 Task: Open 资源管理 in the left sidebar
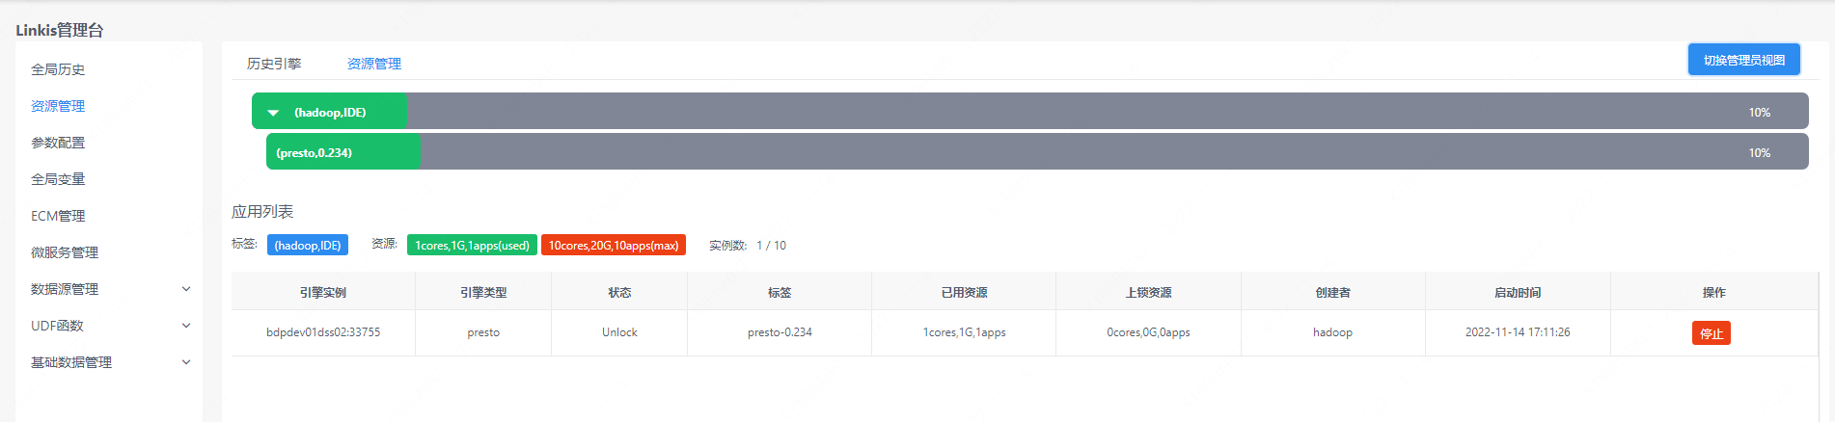click(x=58, y=106)
